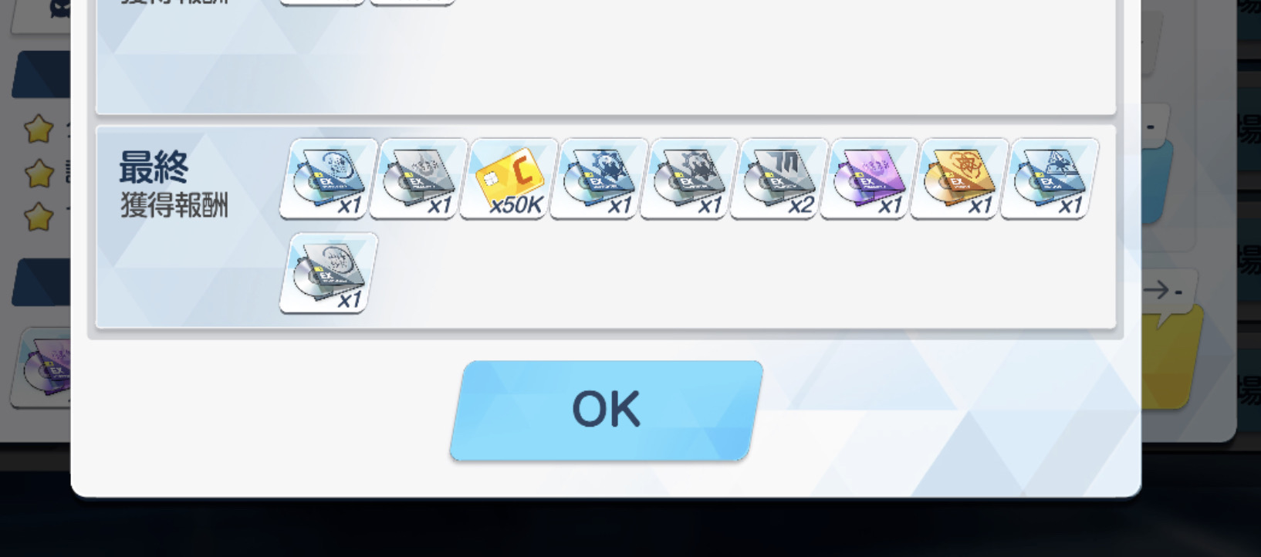Click the bottom gold star behind dialog
Screen dimensions: 1261x557
tap(39, 217)
